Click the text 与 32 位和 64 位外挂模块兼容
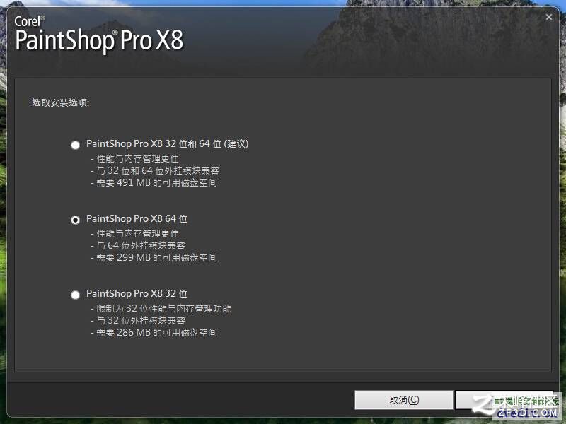The image size is (566, 424). coord(158,170)
